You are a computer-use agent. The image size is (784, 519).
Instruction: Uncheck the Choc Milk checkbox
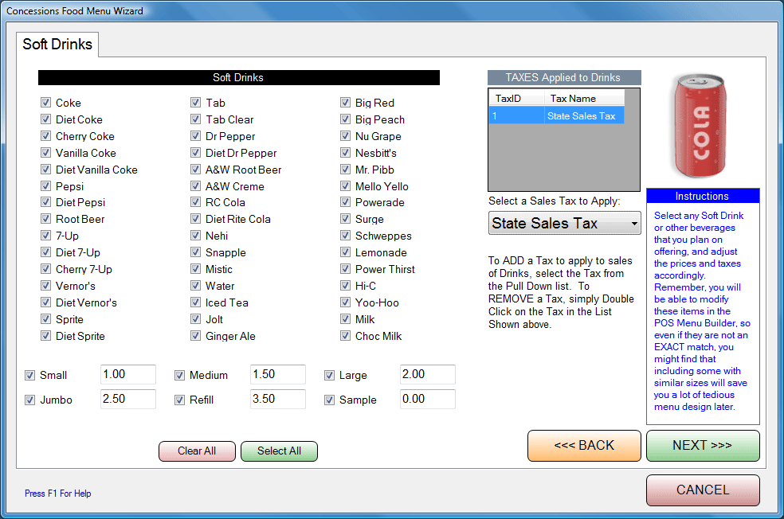coord(345,336)
